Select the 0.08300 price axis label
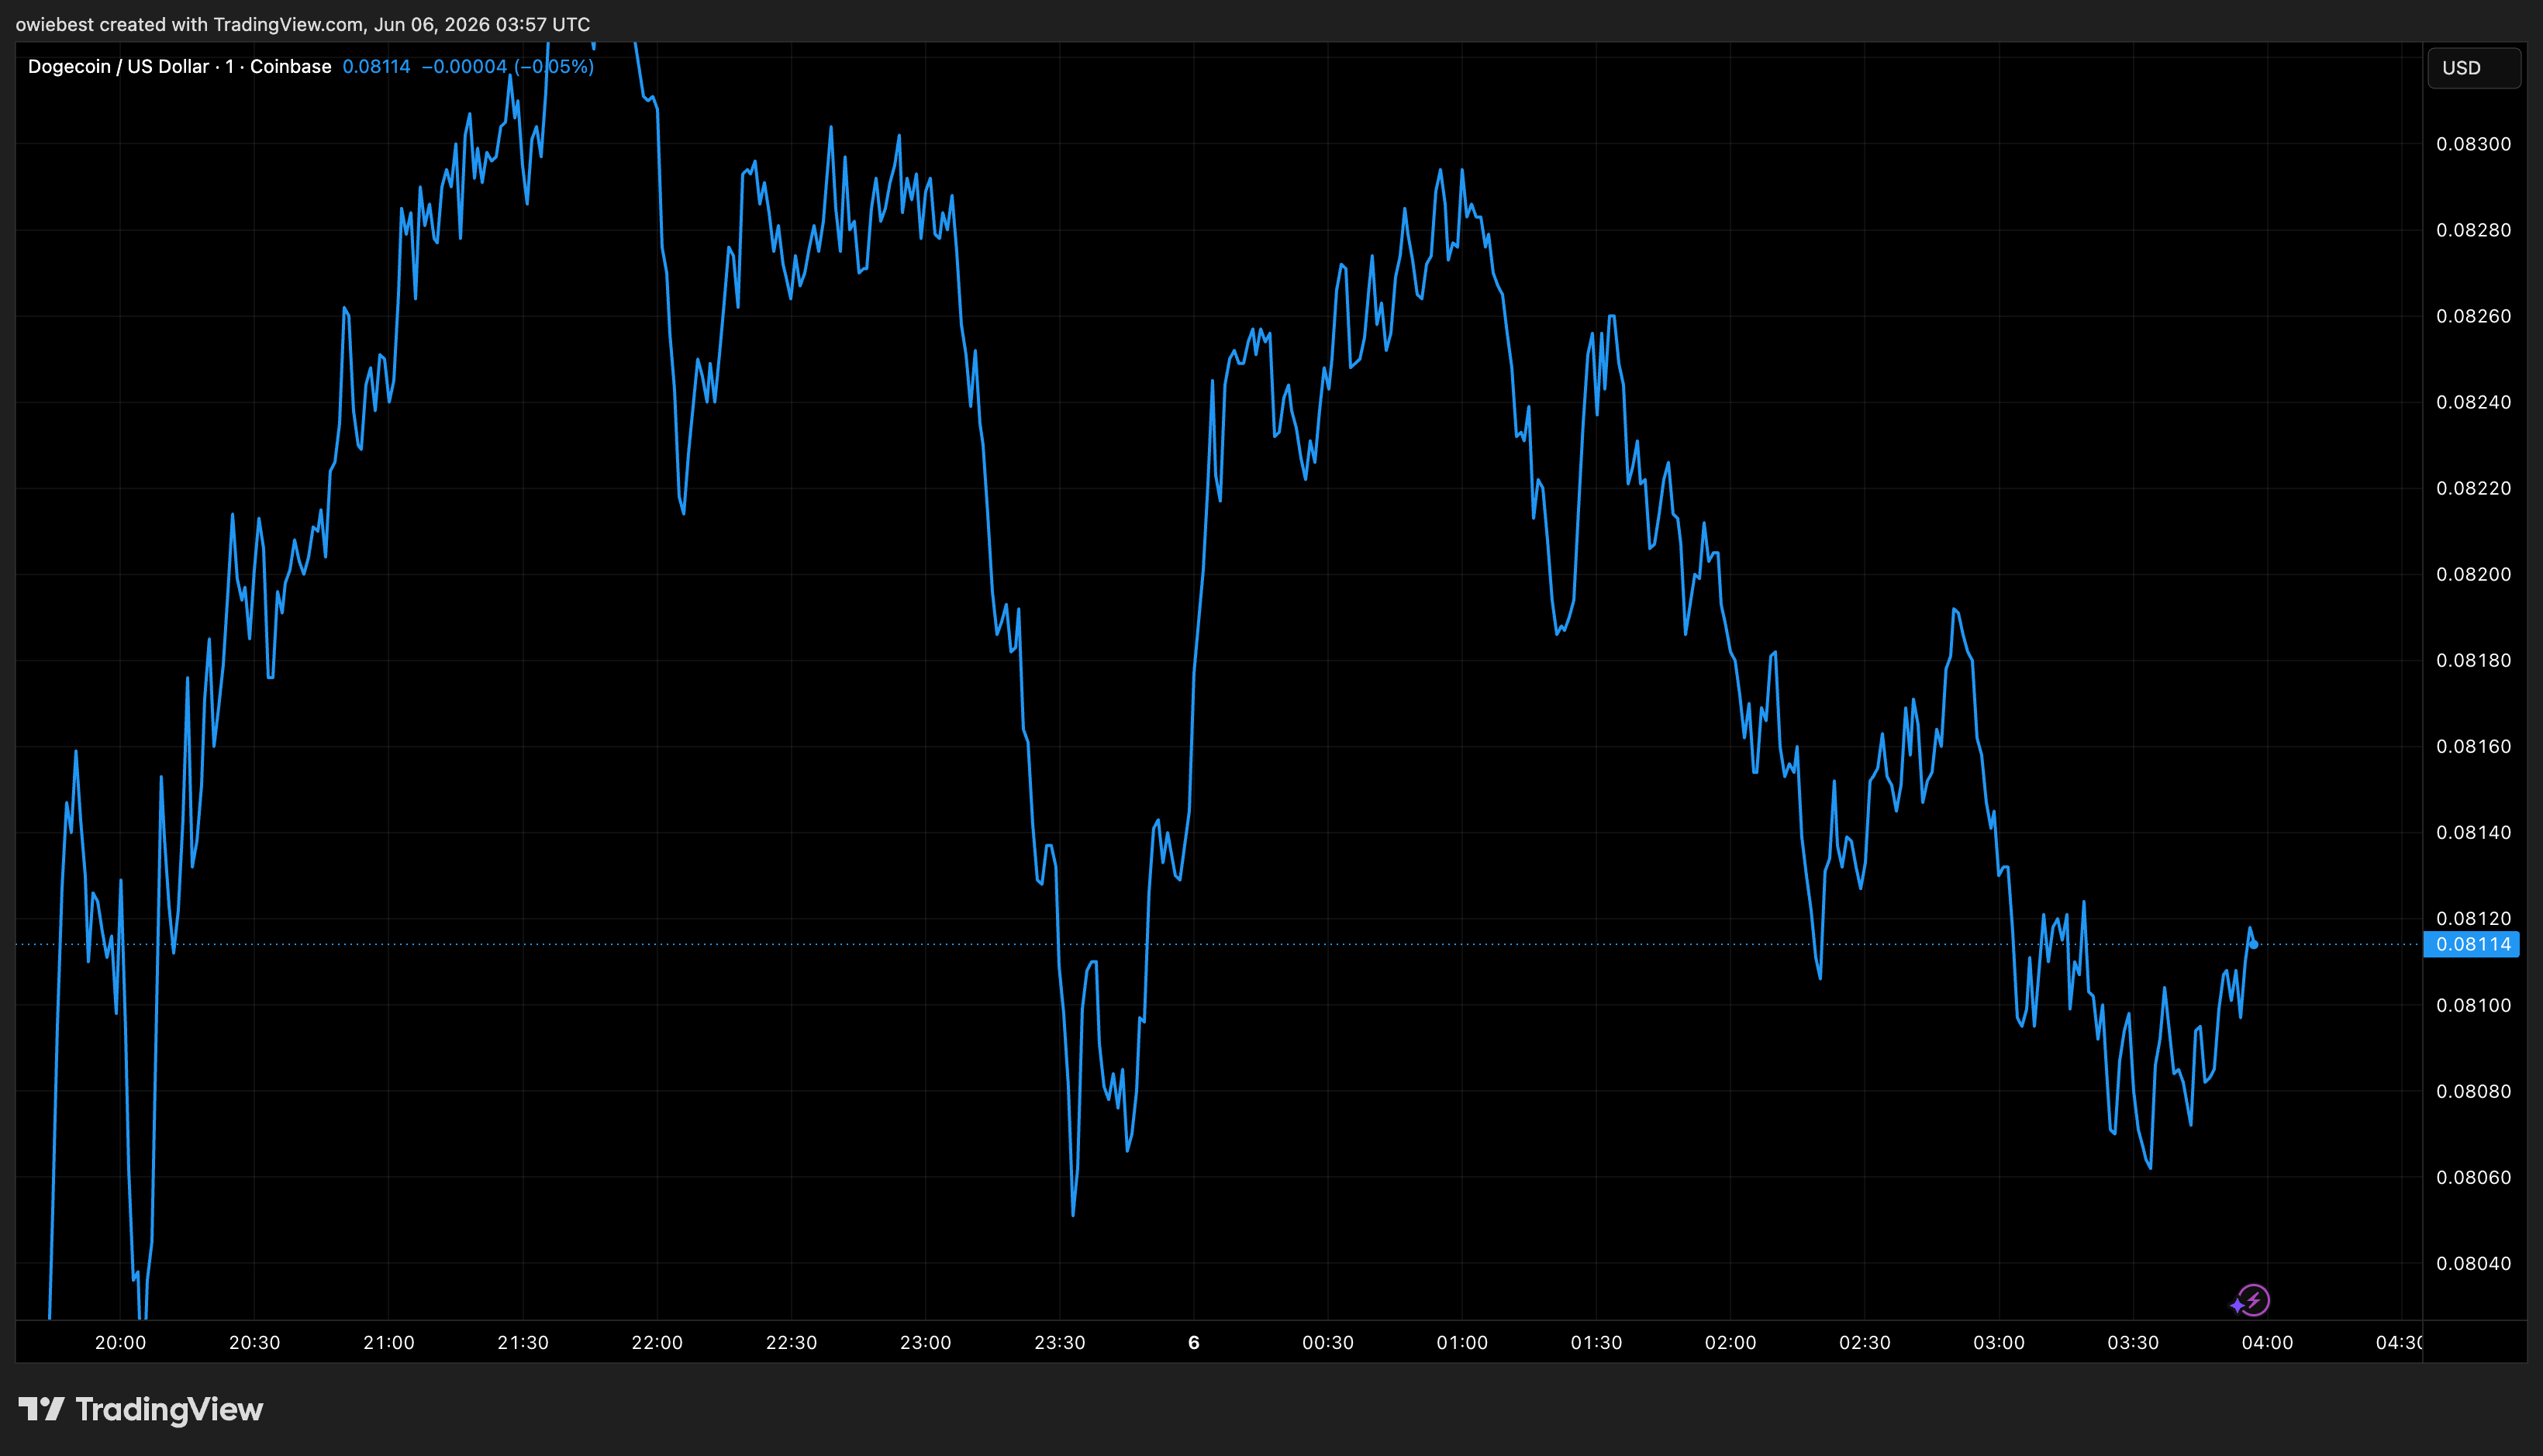Image resolution: width=2543 pixels, height=1456 pixels. click(2473, 144)
